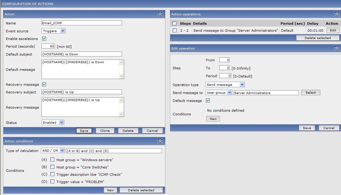Click the Server Administrators text field
The image size is (341, 195).
(x=266, y=93)
